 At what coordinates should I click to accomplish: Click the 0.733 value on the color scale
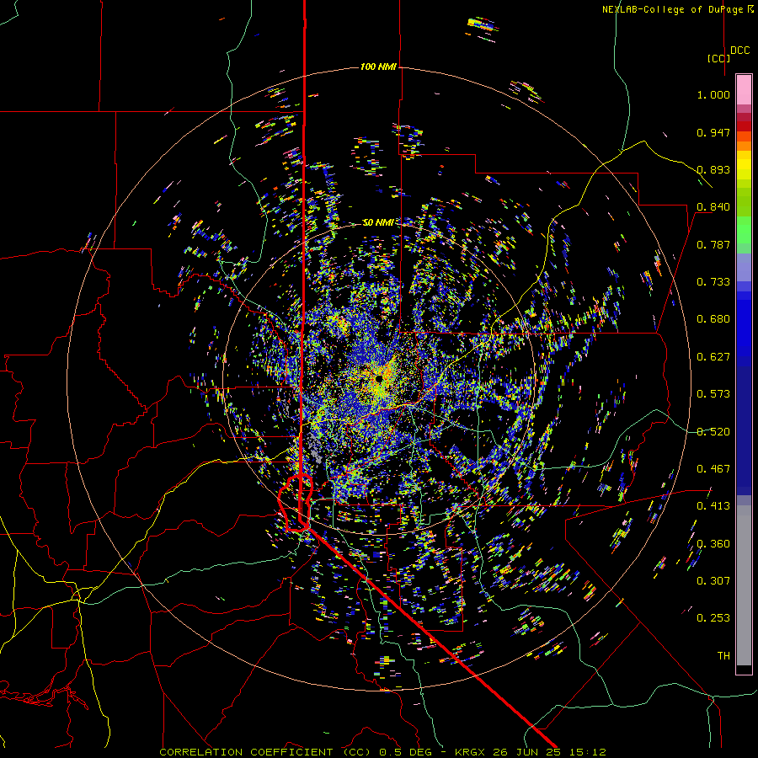(x=713, y=282)
